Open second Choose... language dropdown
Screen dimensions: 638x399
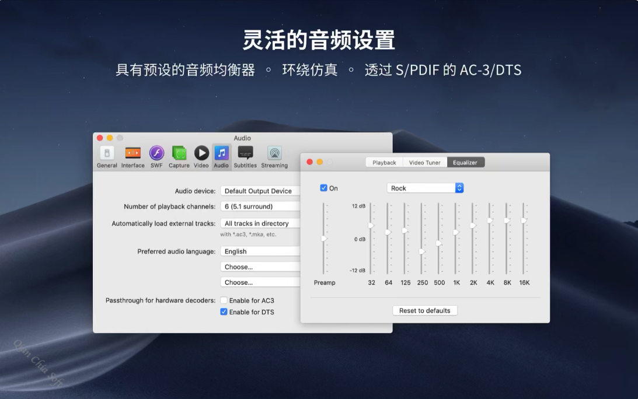click(x=260, y=282)
